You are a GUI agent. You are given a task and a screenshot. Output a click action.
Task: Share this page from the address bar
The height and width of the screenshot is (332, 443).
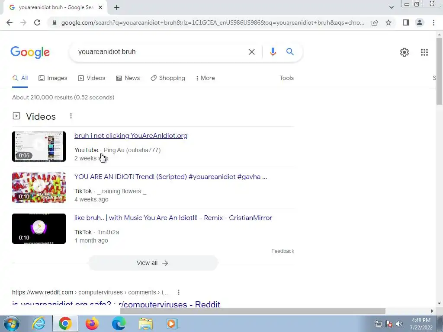pyautogui.click(x=375, y=22)
